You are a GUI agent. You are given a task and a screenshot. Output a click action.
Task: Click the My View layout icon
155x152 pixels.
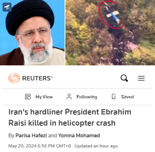pyautogui.click(x=28, y=97)
